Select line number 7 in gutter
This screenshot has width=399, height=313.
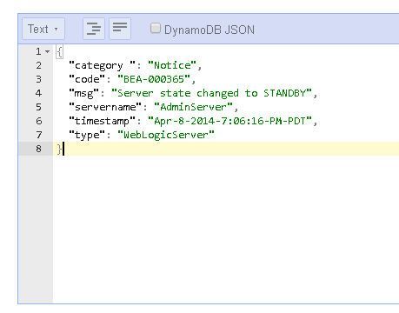pos(38,135)
